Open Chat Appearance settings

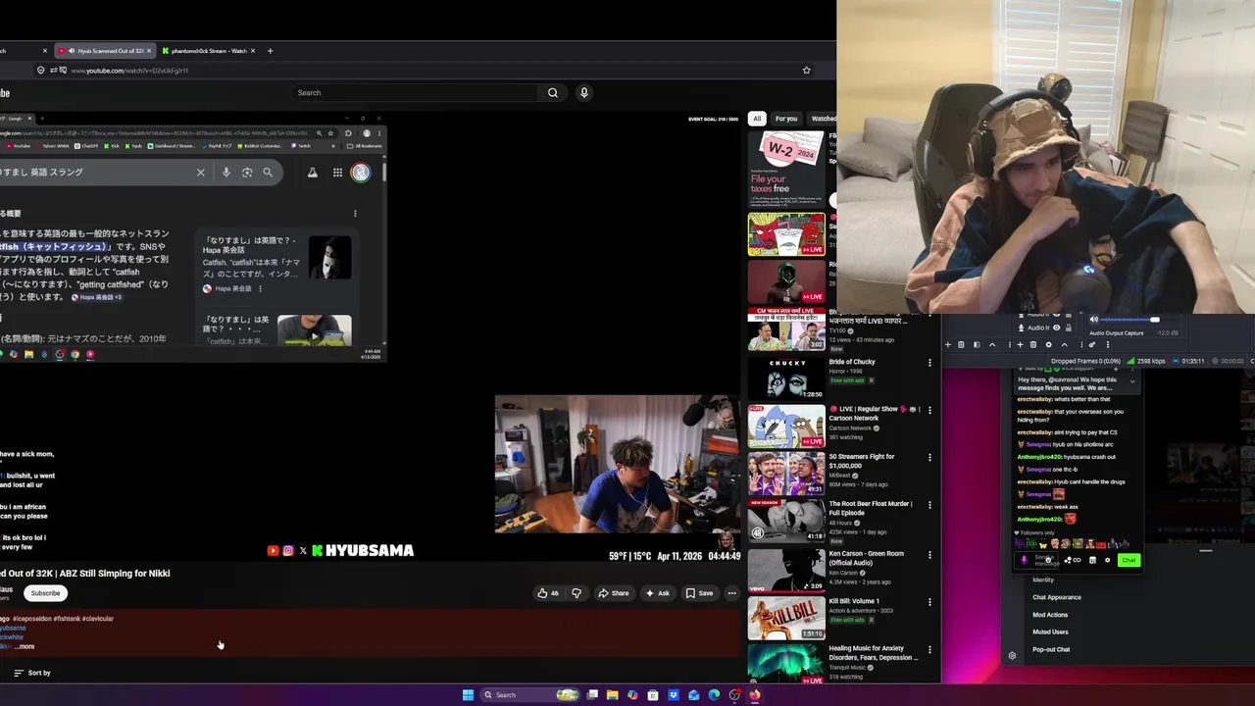coord(1057,597)
